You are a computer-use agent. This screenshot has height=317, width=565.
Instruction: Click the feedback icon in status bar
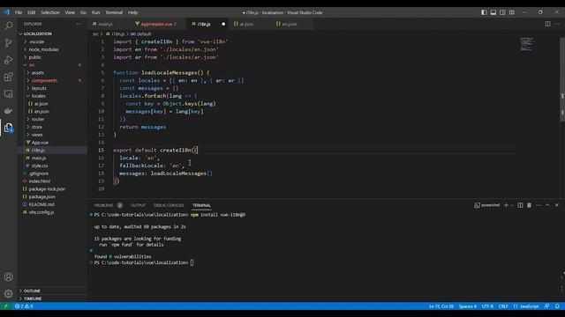(x=546, y=306)
